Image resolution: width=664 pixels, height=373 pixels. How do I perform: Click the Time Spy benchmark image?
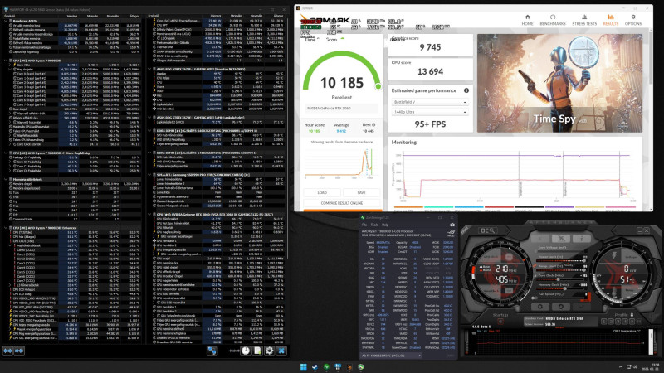559,83
